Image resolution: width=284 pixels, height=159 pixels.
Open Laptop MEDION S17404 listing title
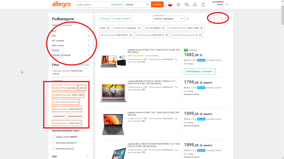point(152,82)
